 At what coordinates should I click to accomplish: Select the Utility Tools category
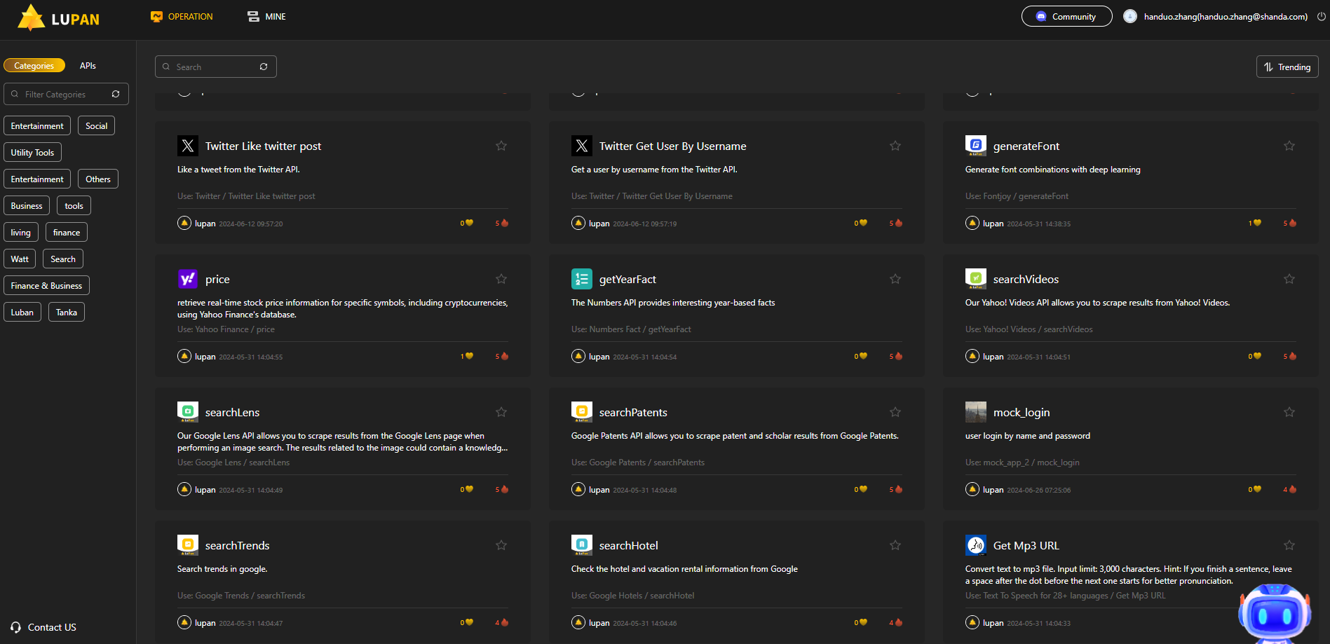32,153
